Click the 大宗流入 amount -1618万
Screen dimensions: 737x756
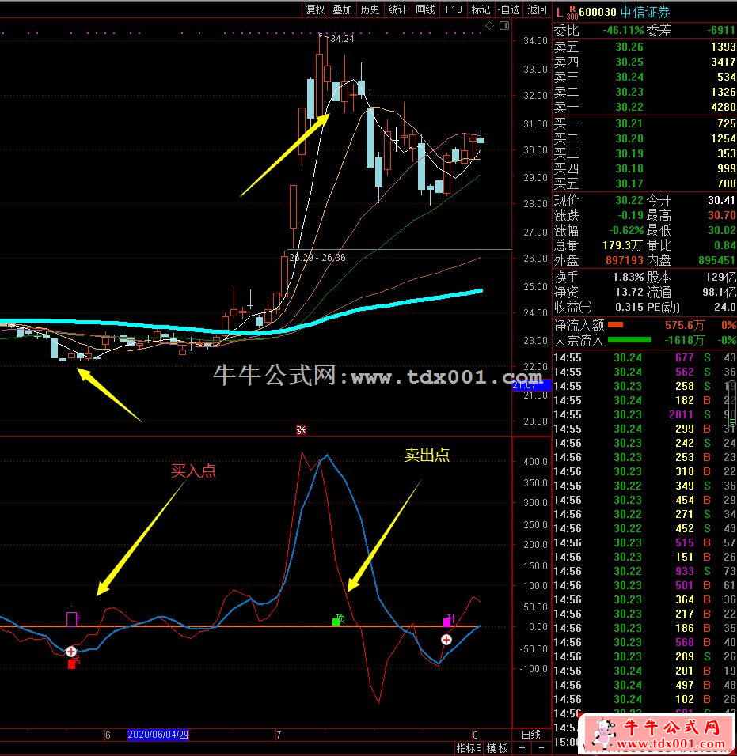(x=684, y=340)
